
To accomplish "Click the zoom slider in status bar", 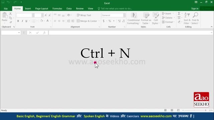I will point(194,110).
